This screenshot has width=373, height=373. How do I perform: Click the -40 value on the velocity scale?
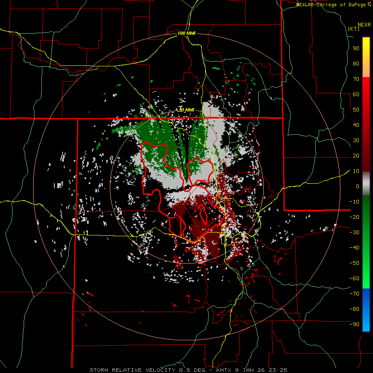[x=354, y=248]
